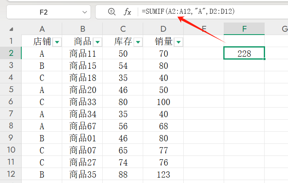Click store cell C in row 6
288x183 pixels.
pyautogui.click(x=42, y=102)
